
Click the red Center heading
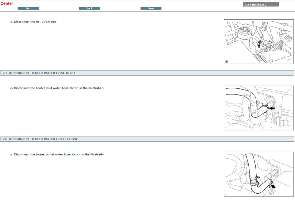pos(7,3)
